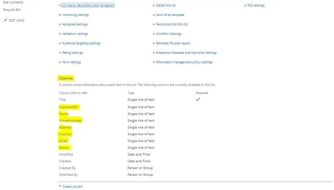
Task: Click Person or Group type for Modified By
Action: click(x=140, y=175)
